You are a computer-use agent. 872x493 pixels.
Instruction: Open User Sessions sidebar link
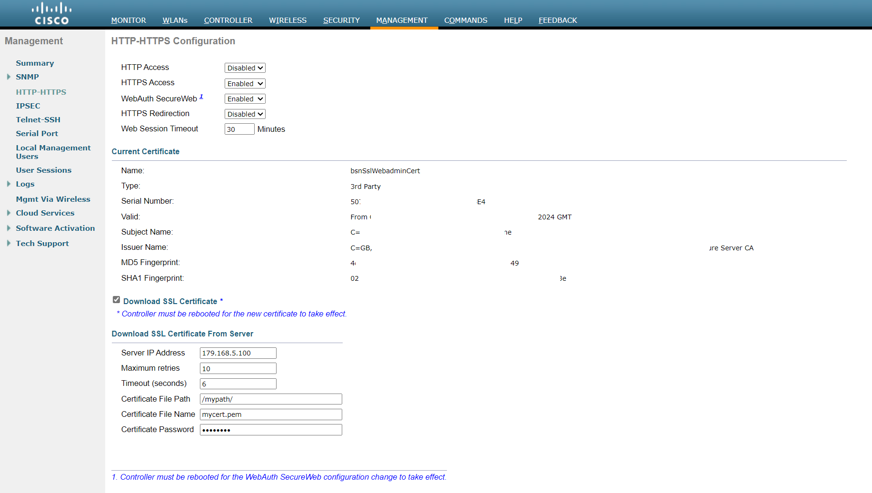43,170
